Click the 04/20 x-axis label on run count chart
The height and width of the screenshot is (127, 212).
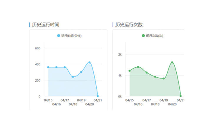tap(172, 104)
